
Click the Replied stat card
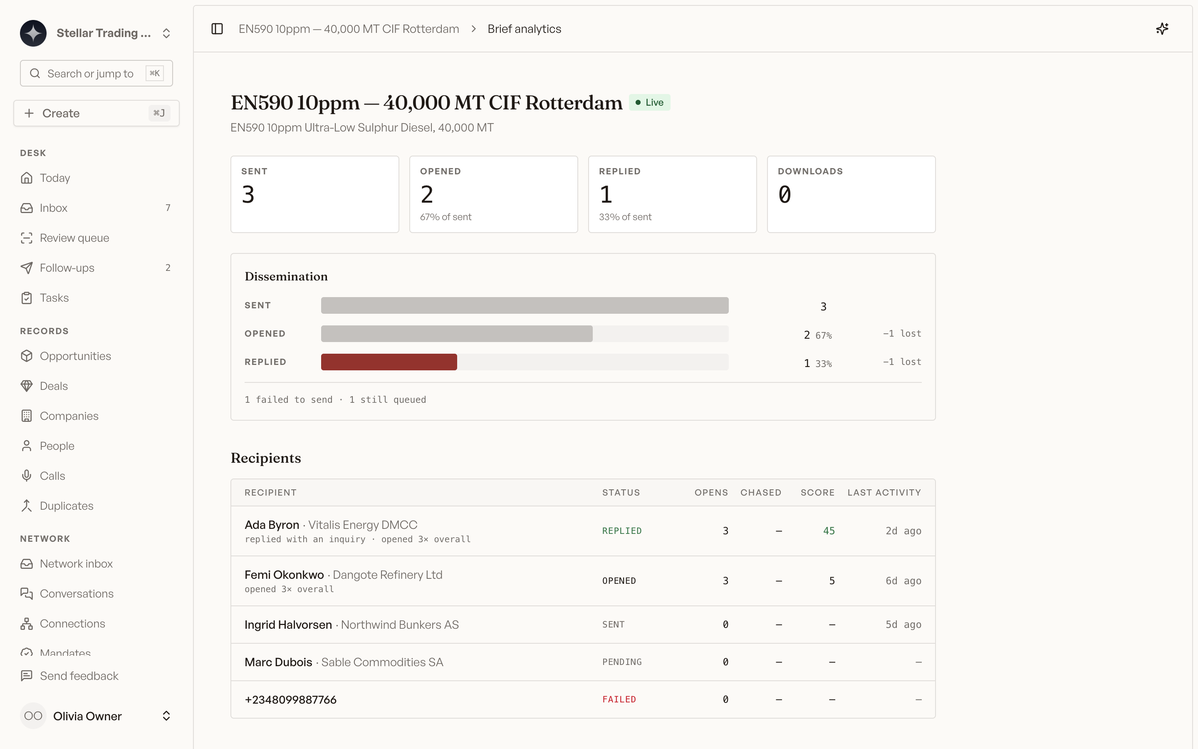click(x=672, y=194)
